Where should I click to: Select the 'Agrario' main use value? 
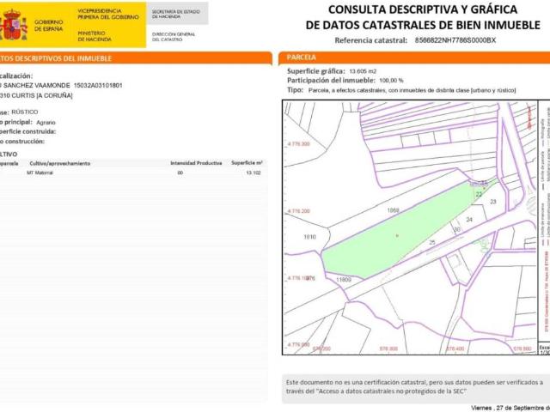(x=46, y=122)
